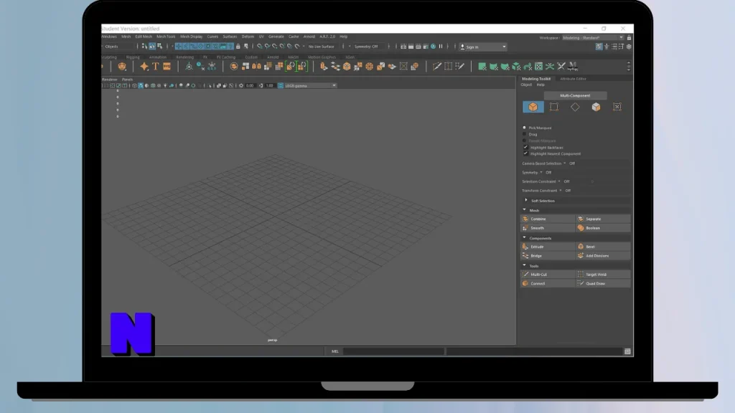The width and height of the screenshot is (735, 413).
Task: Click the scissors Cut UV edges shelf icon
Action: coord(561,67)
